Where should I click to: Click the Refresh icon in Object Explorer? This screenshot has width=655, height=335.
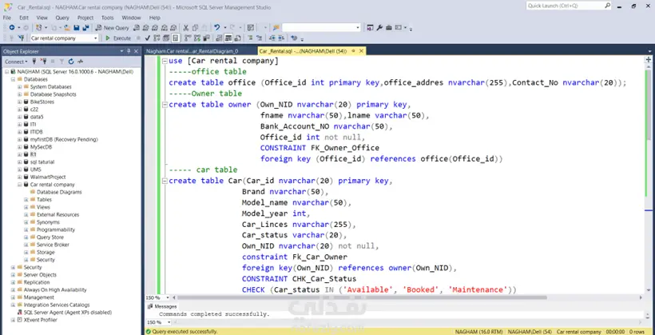(71, 62)
